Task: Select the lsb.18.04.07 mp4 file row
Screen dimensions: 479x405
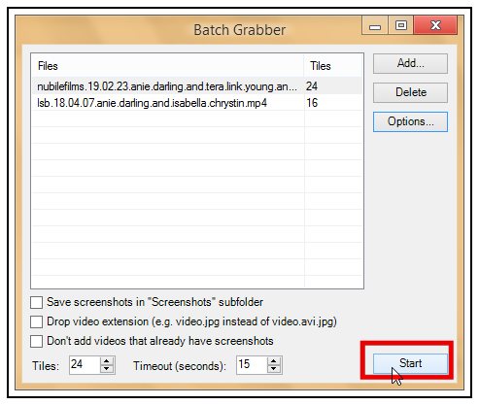Action: pyautogui.click(x=197, y=103)
